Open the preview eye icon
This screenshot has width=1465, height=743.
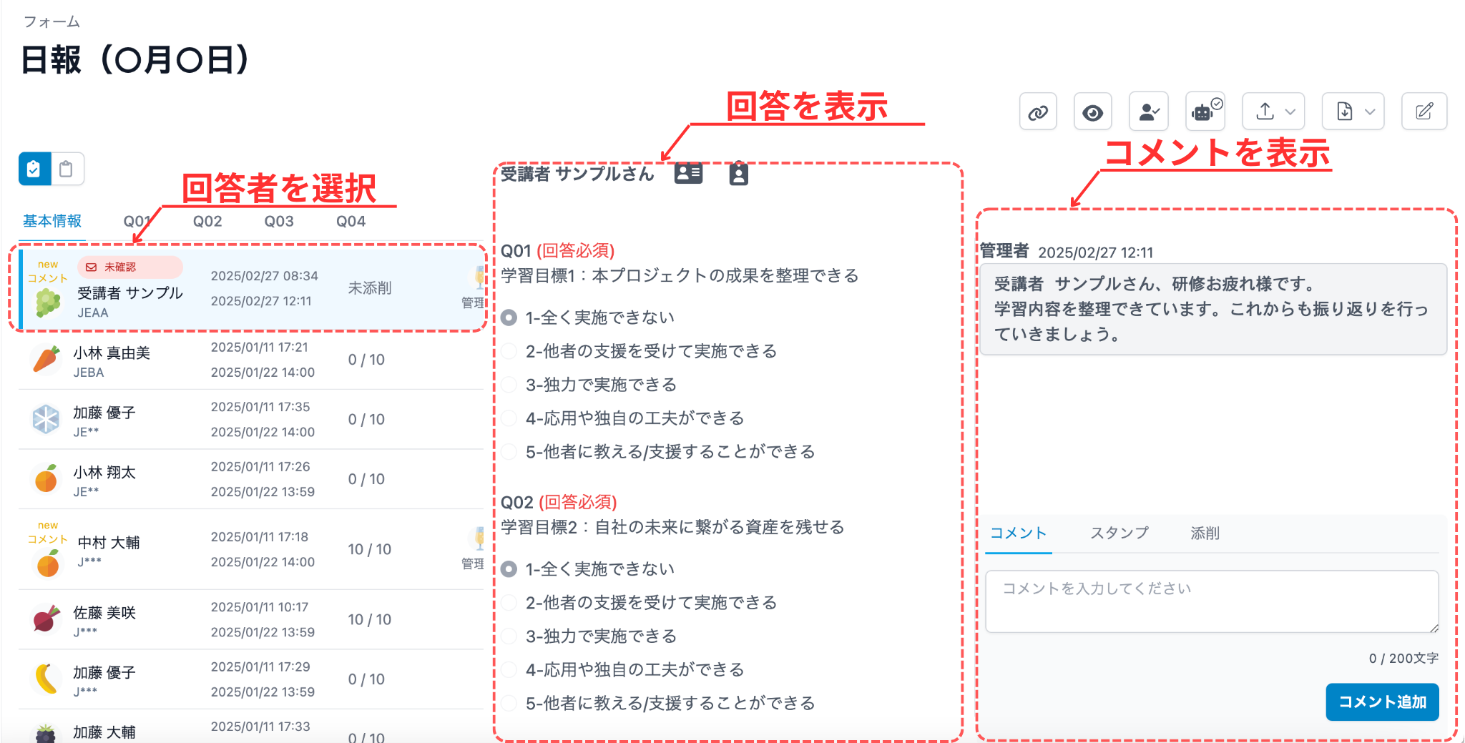(x=1092, y=112)
